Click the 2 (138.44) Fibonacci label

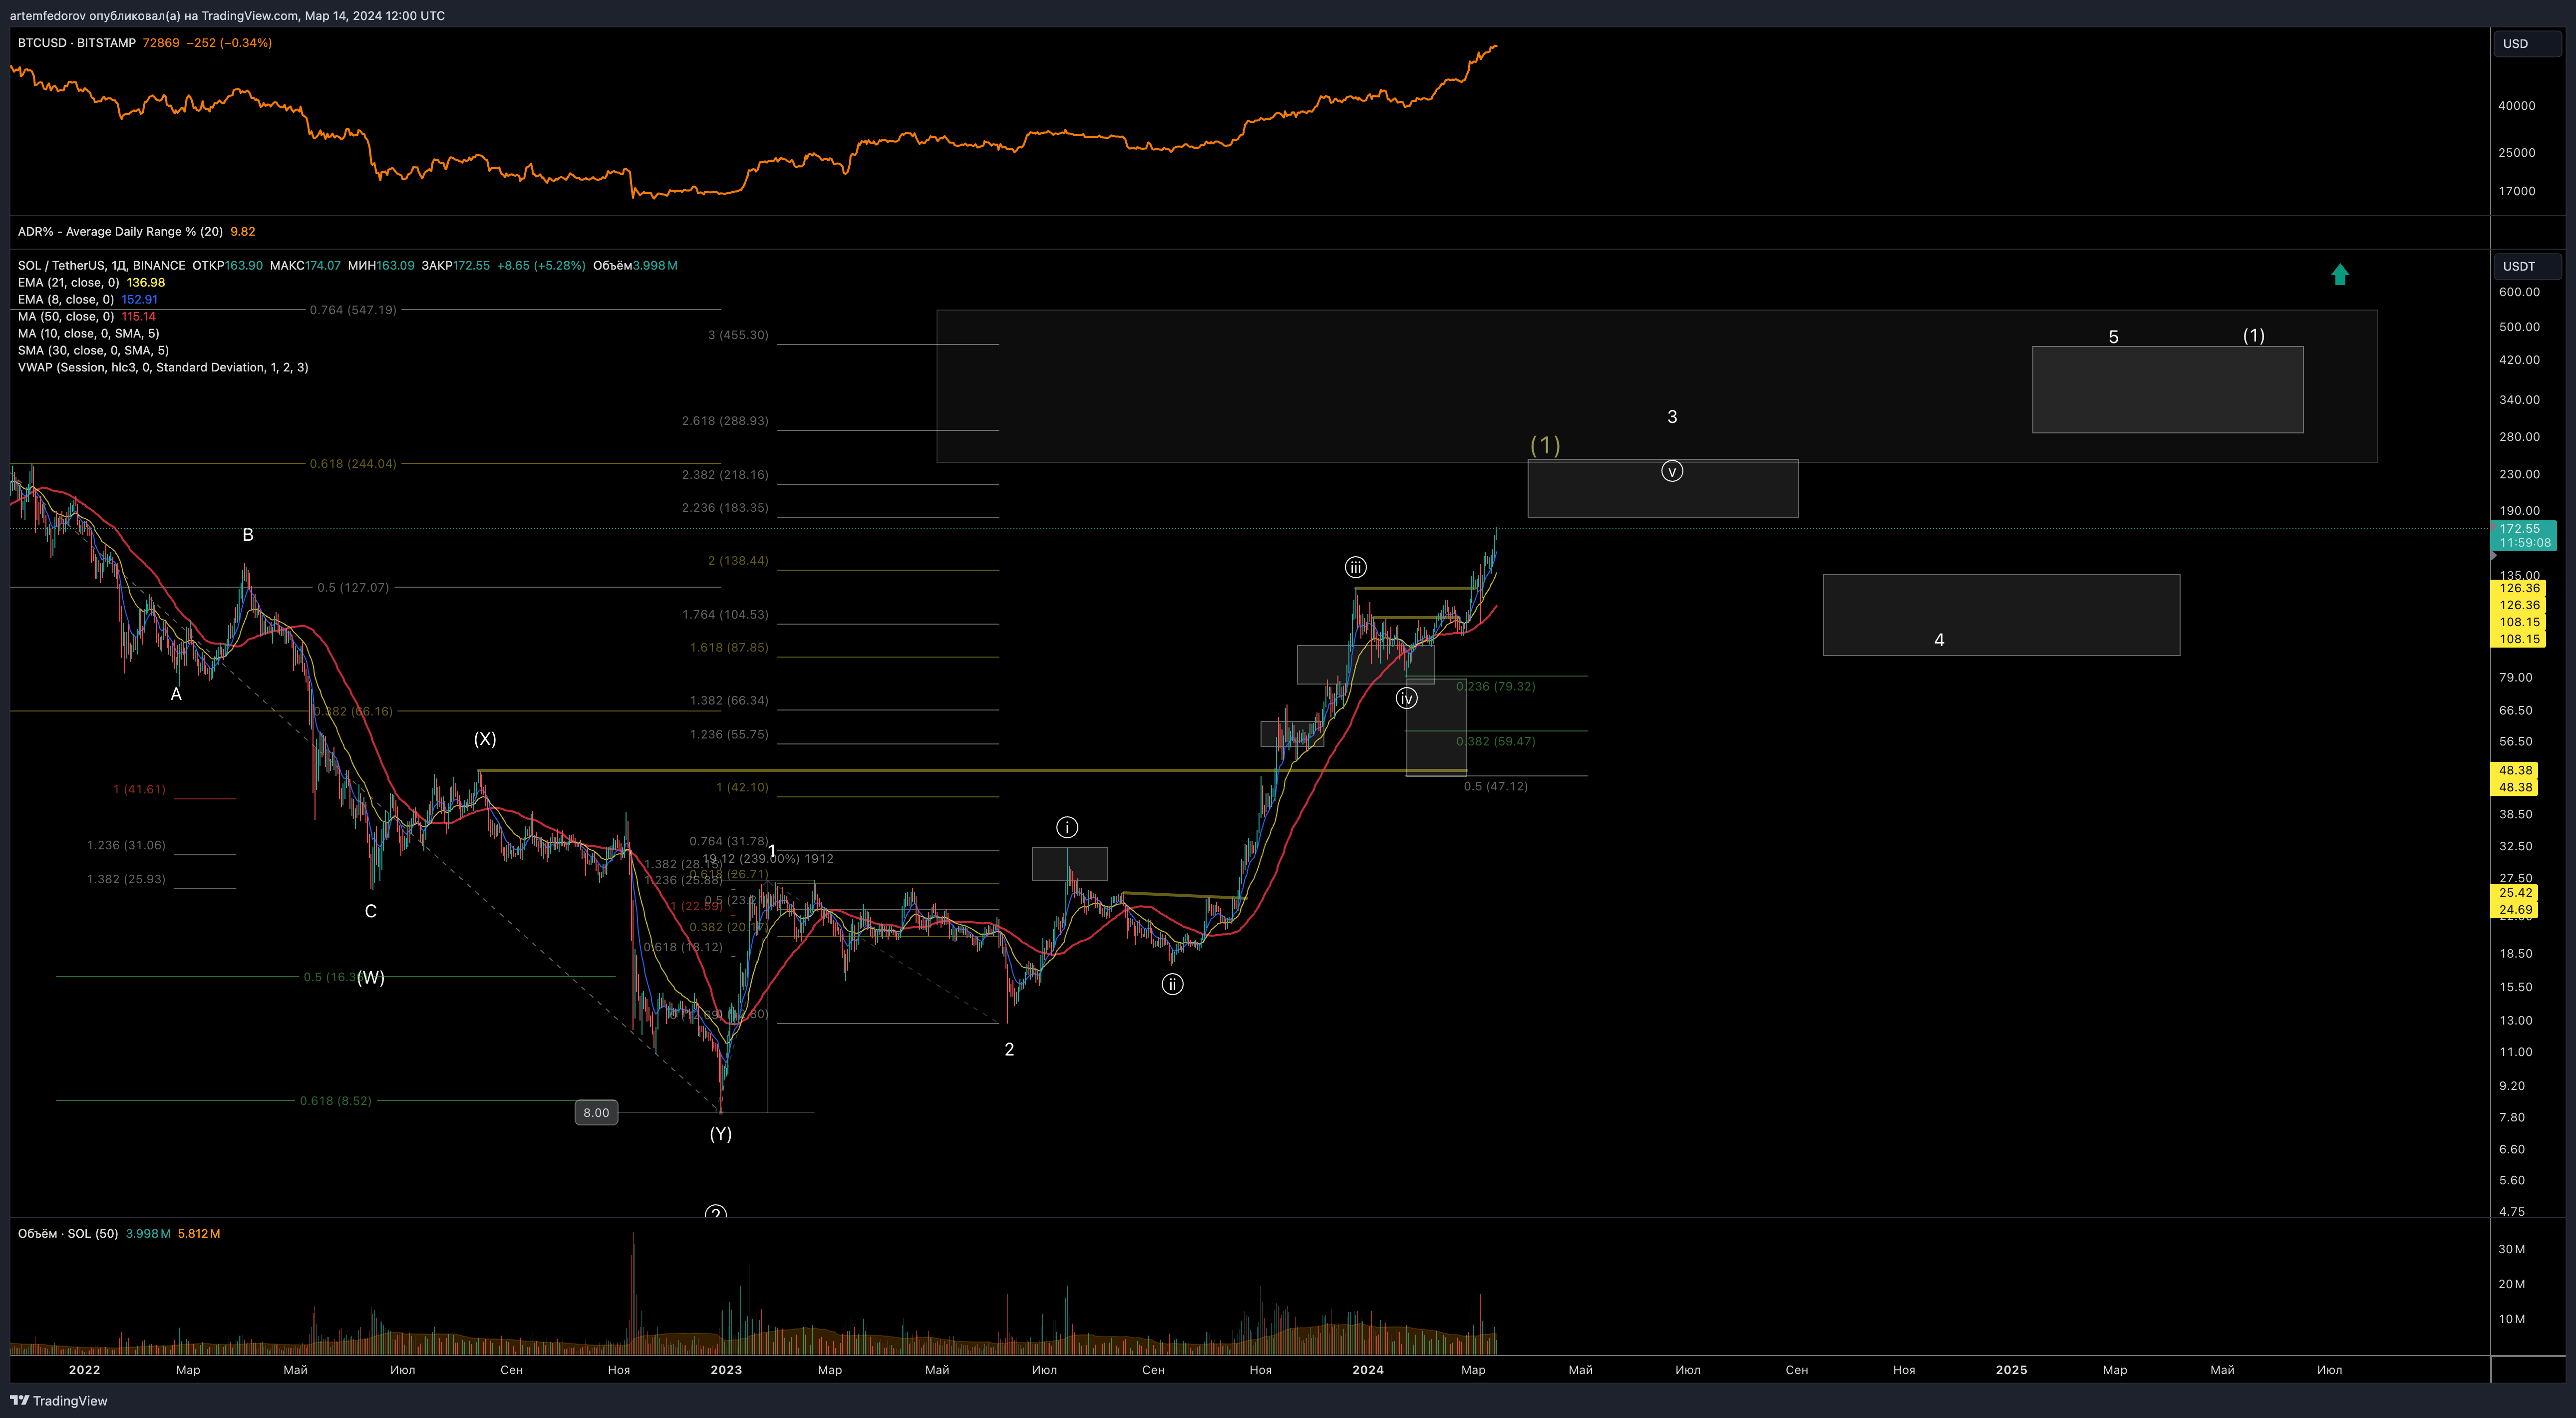738,561
